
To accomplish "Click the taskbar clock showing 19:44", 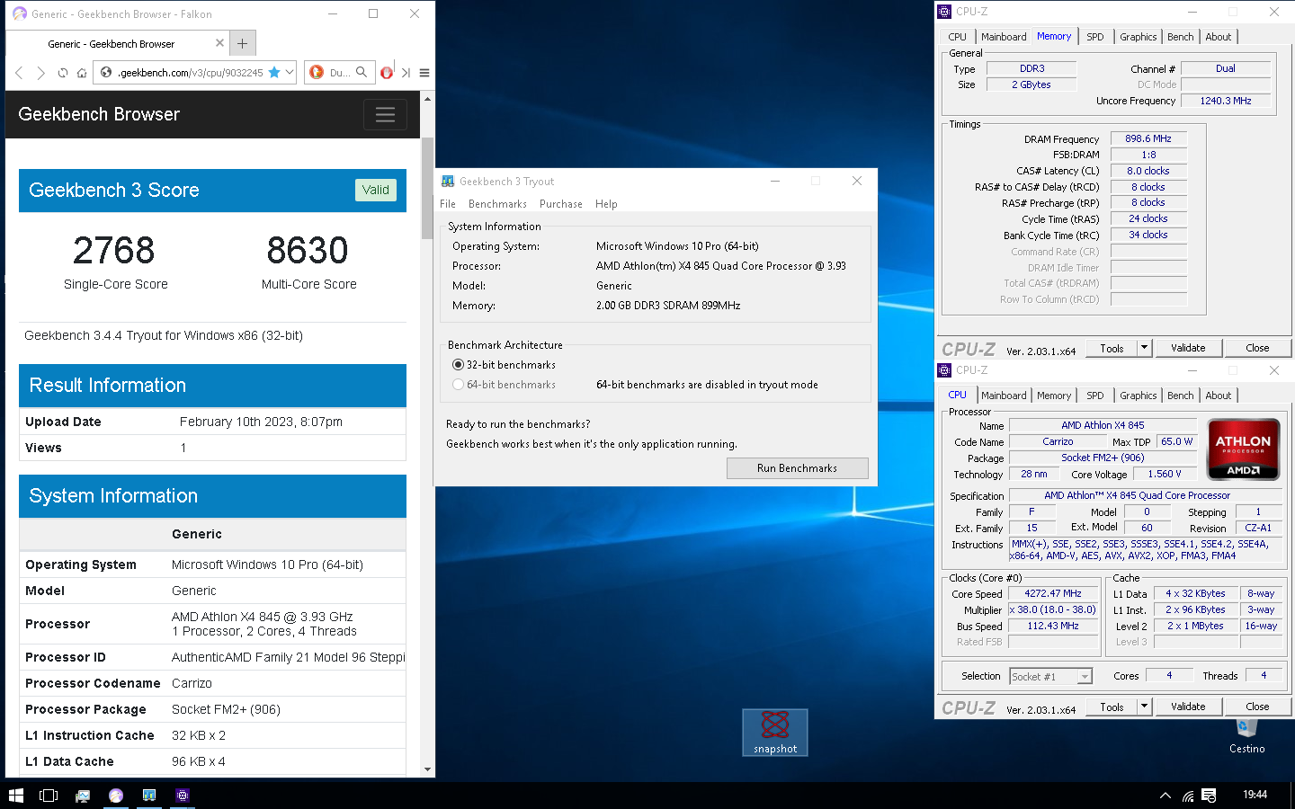I will click(1255, 795).
